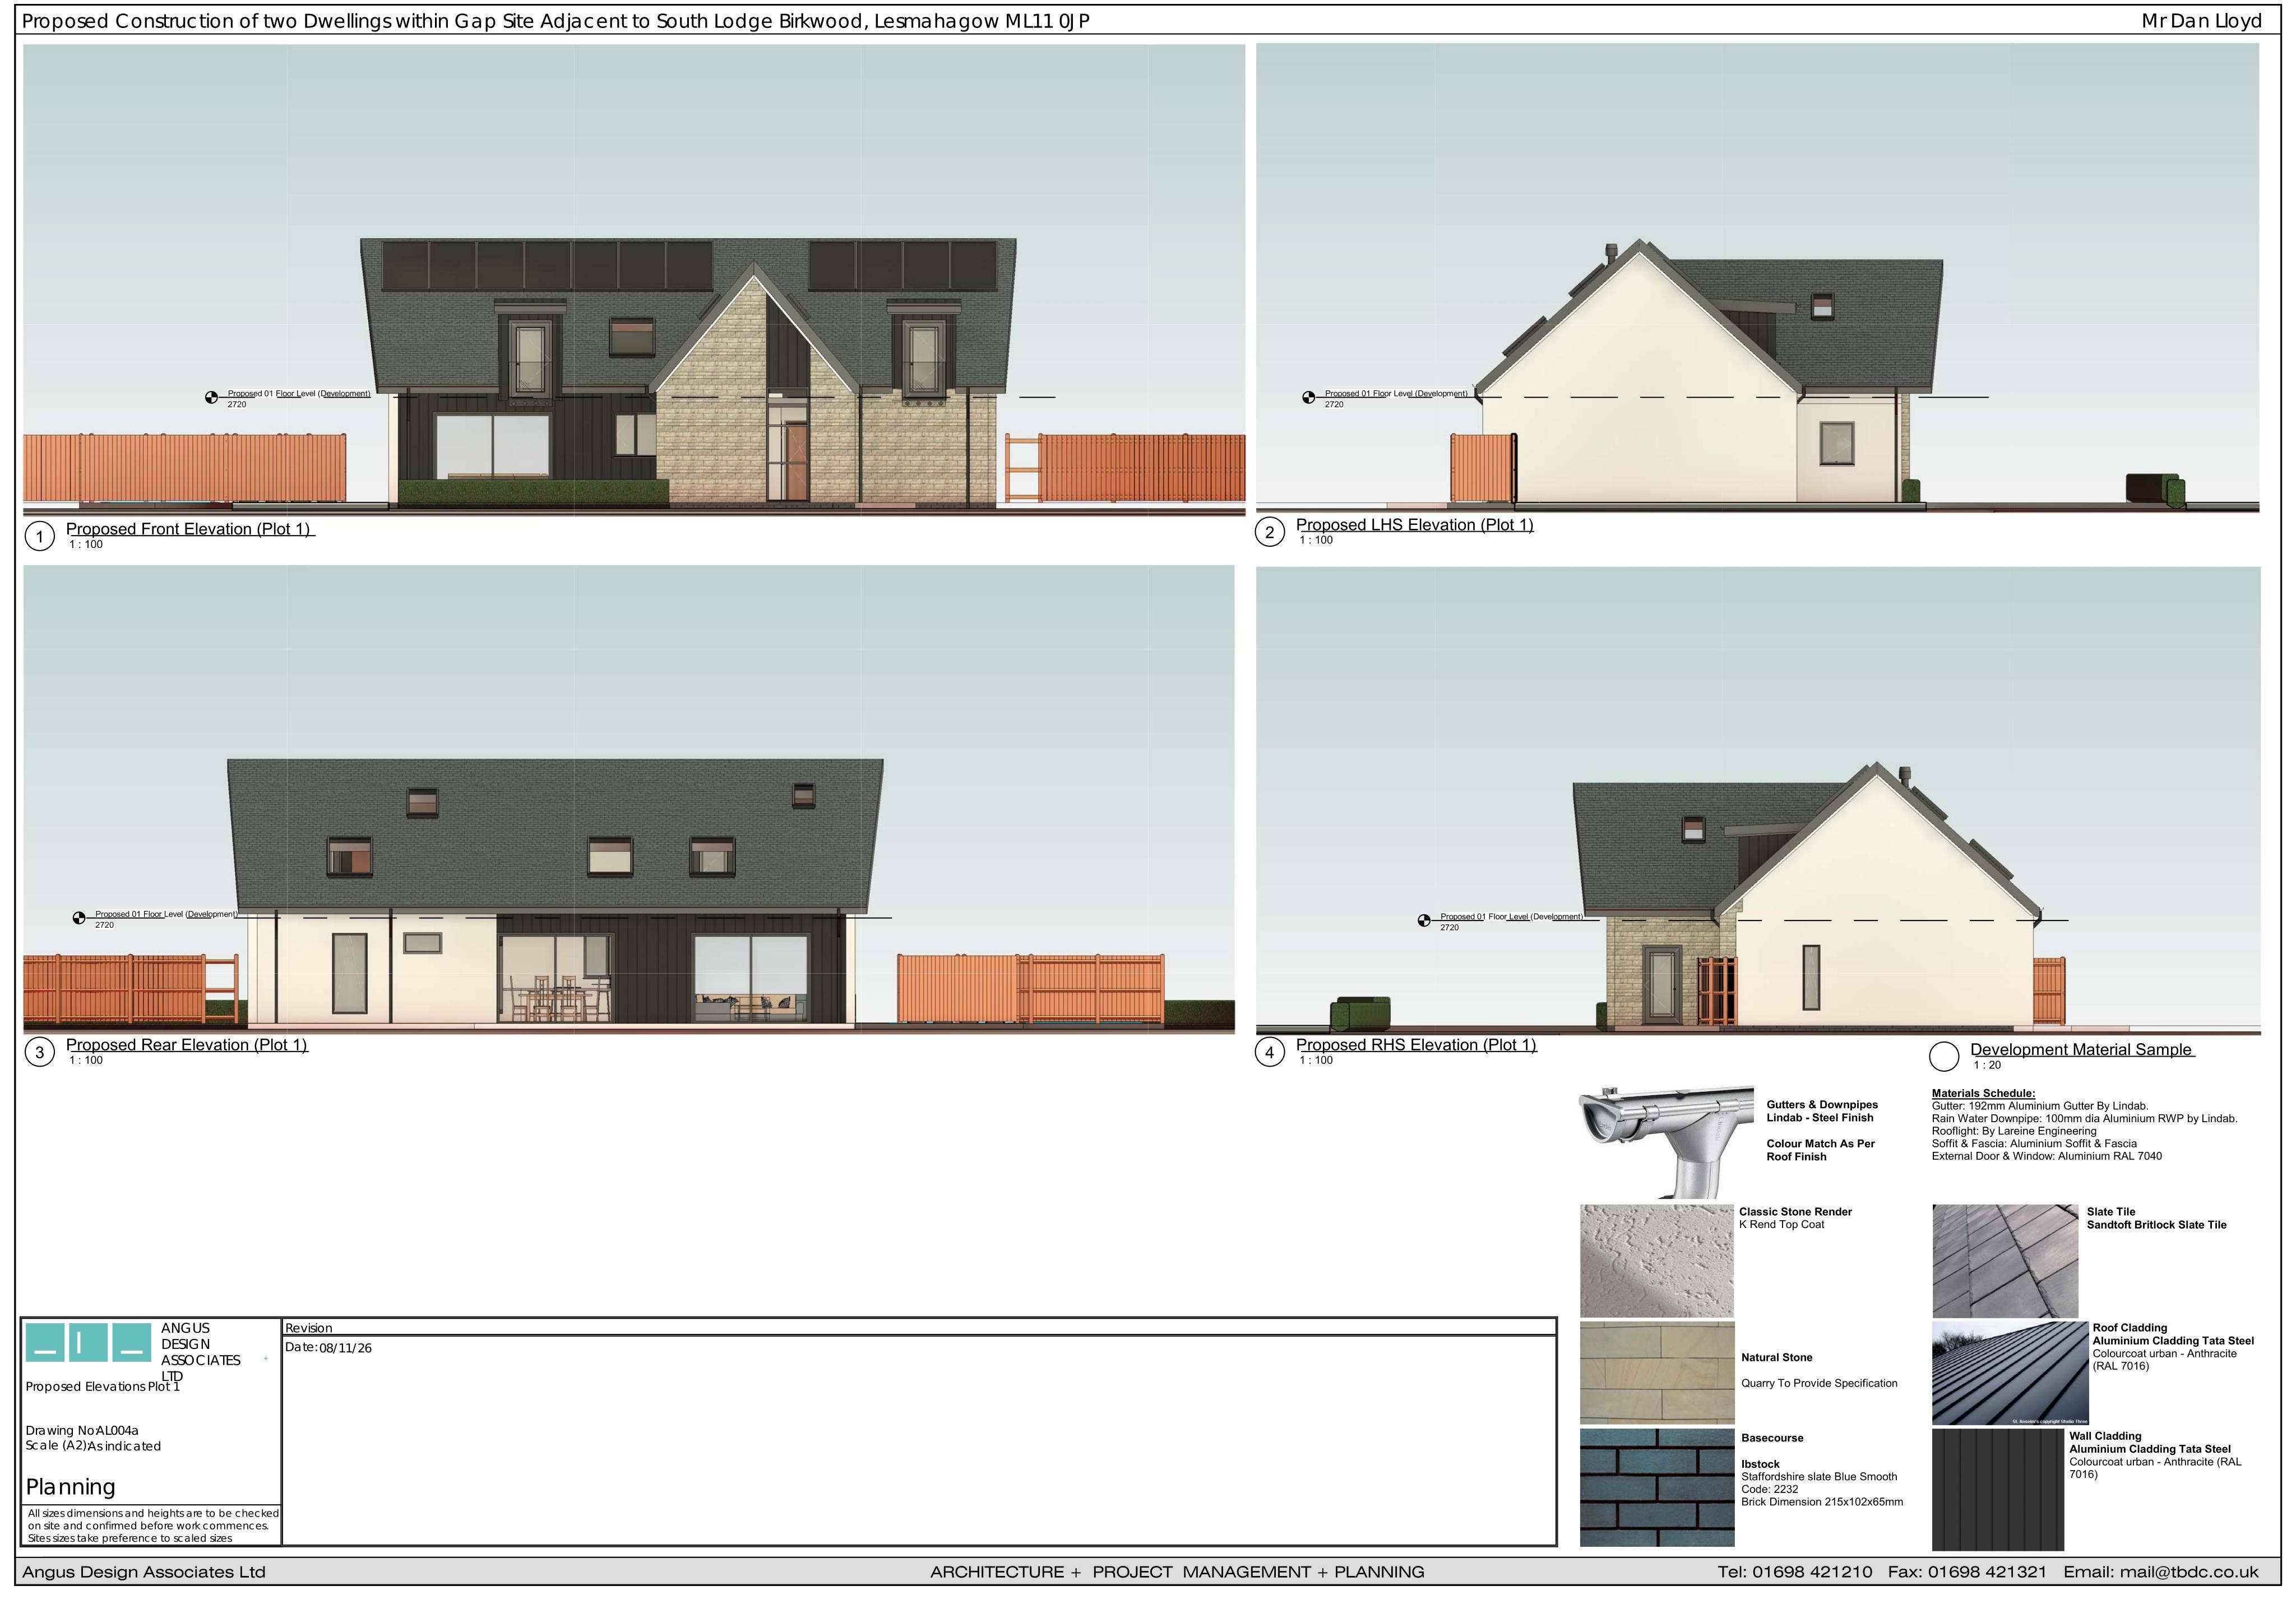Click the 'Date: 08/11/26' revision entry
The height and width of the screenshot is (1623, 2296).
(x=328, y=1348)
